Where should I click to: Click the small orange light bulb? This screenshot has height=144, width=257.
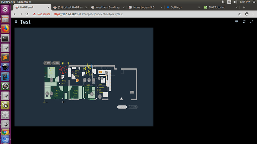click(77, 80)
